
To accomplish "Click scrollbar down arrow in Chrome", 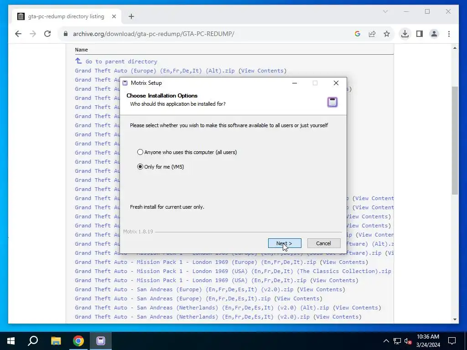I will click(455, 319).
